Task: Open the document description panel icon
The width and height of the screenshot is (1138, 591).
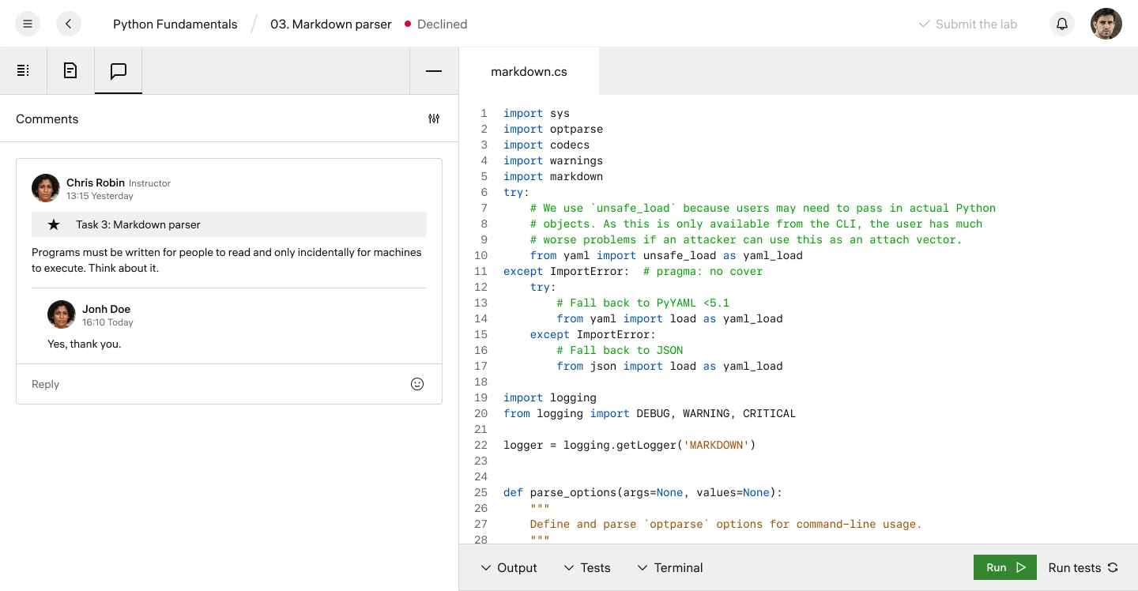Action: [70, 71]
